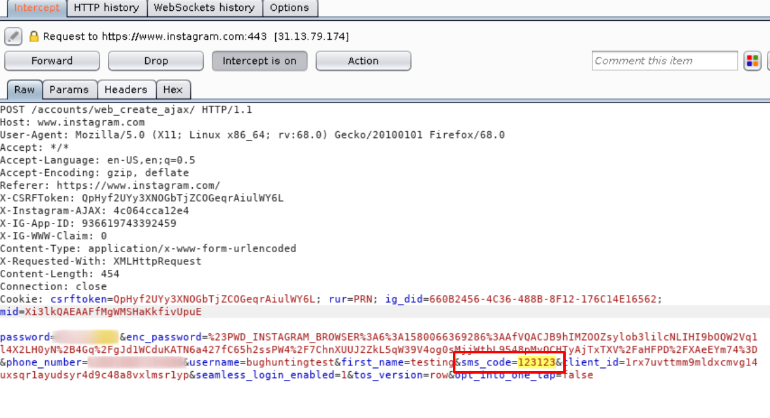Select the Hex view tab
Viewport: 770px width, 418px height.
click(x=173, y=90)
